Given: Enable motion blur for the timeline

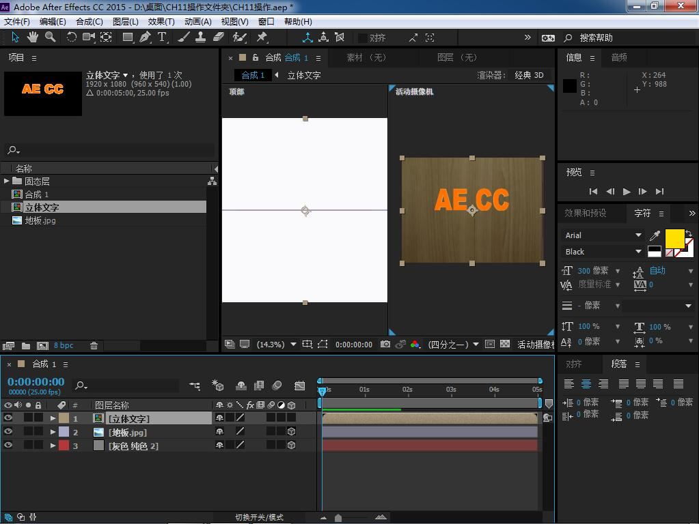Looking at the screenshot, I should pyautogui.click(x=277, y=385).
